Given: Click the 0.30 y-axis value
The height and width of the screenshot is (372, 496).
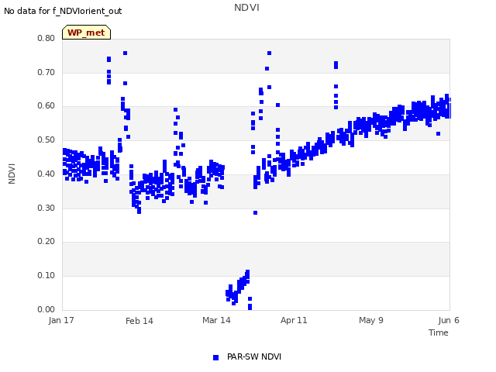Looking at the screenshot, I should pyautogui.click(x=46, y=208).
